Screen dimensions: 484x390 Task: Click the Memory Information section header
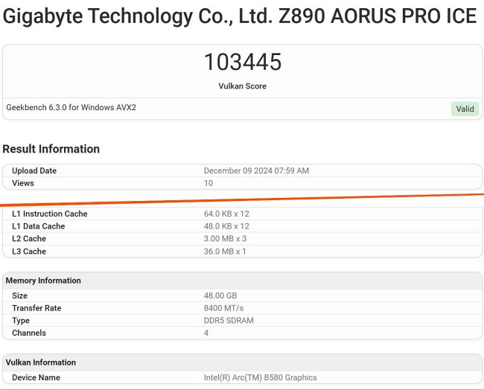(242, 281)
